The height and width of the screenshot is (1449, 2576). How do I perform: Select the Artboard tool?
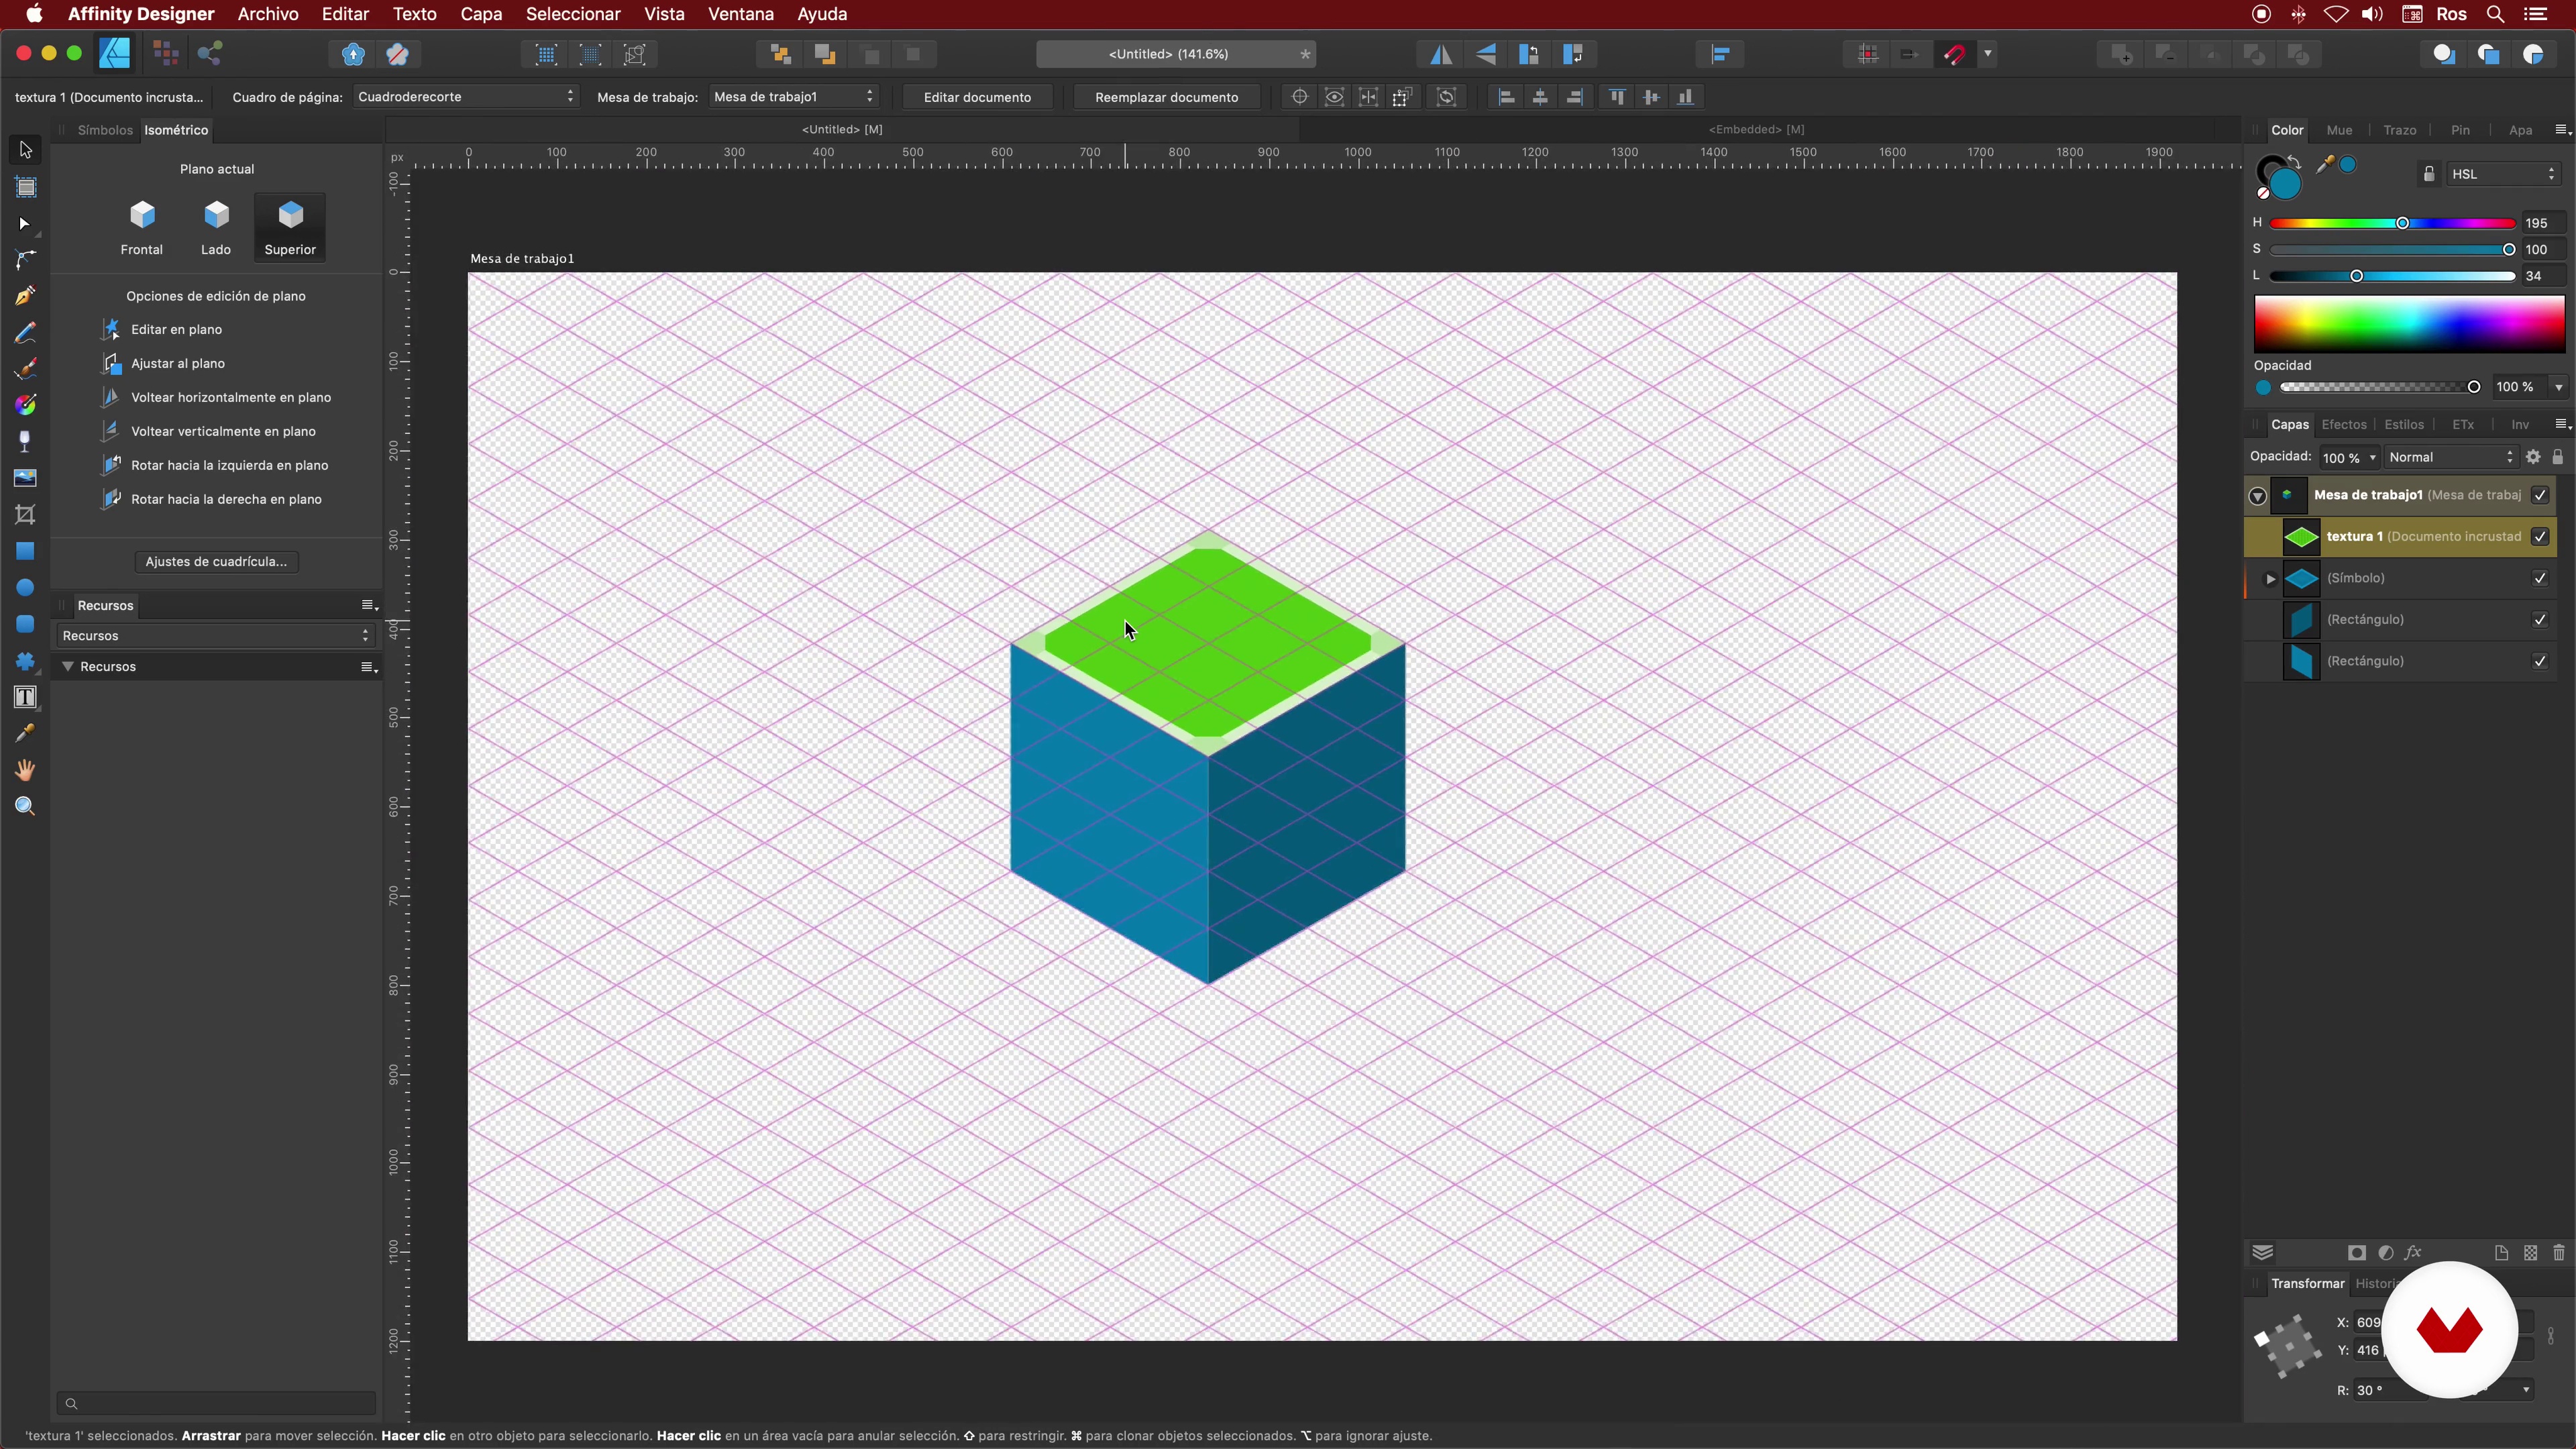25,187
